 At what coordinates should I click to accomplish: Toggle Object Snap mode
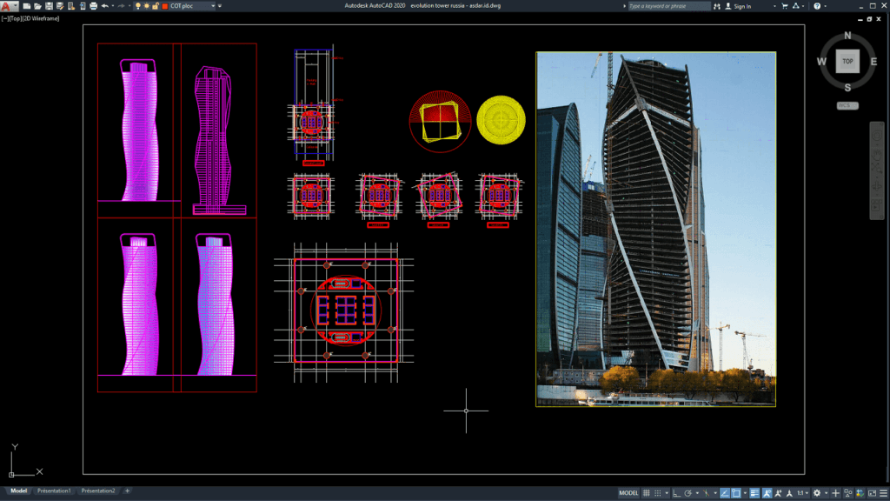(x=736, y=492)
